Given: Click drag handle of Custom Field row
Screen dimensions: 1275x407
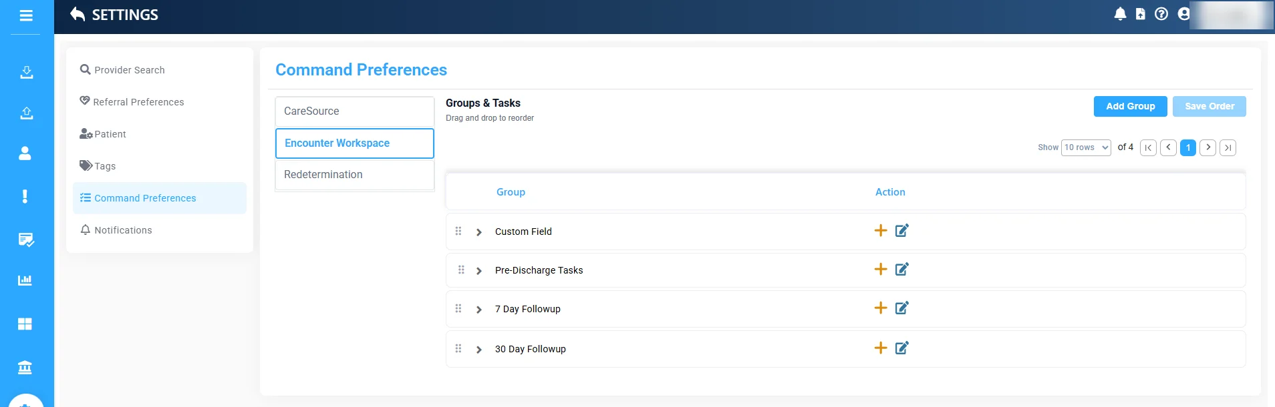Looking at the screenshot, I should pyautogui.click(x=458, y=231).
